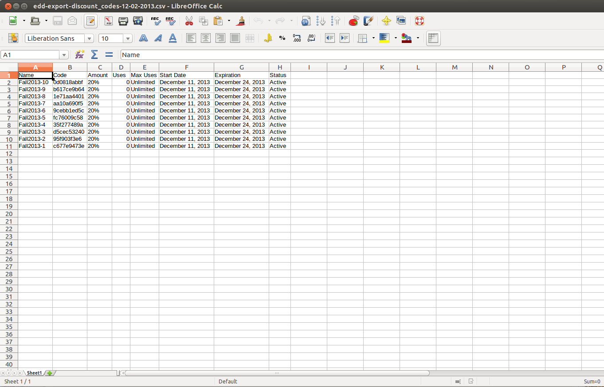The width and height of the screenshot is (604, 387).
Task: Open the Function Wizard
Action: (79, 54)
